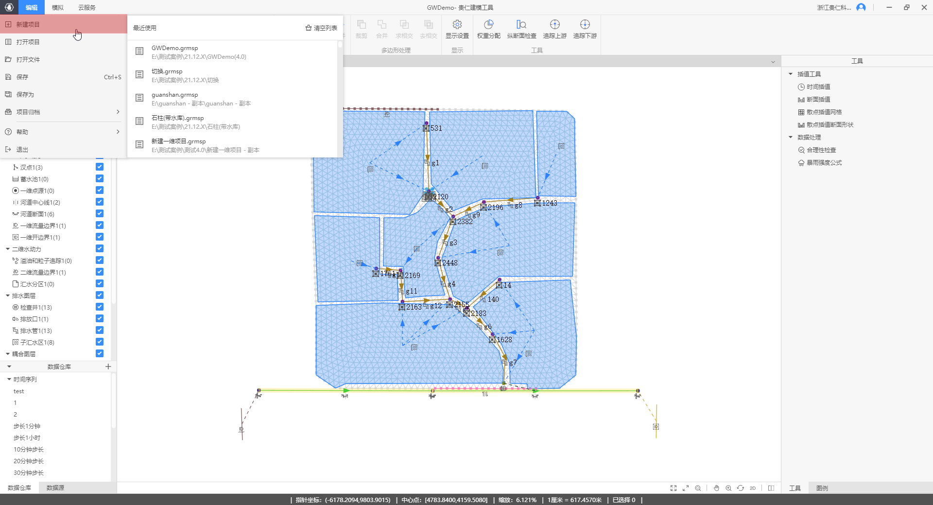
Task: Toggle visibility checkbox for 河道中心线1(2)
Action: point(100,202)
